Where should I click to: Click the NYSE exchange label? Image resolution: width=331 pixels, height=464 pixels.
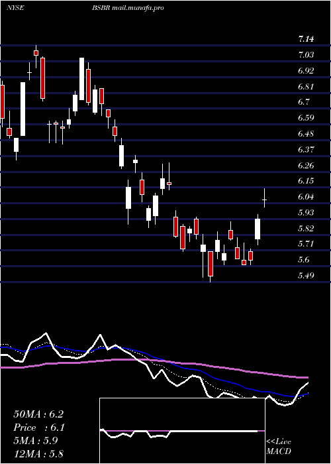point(15,8)
